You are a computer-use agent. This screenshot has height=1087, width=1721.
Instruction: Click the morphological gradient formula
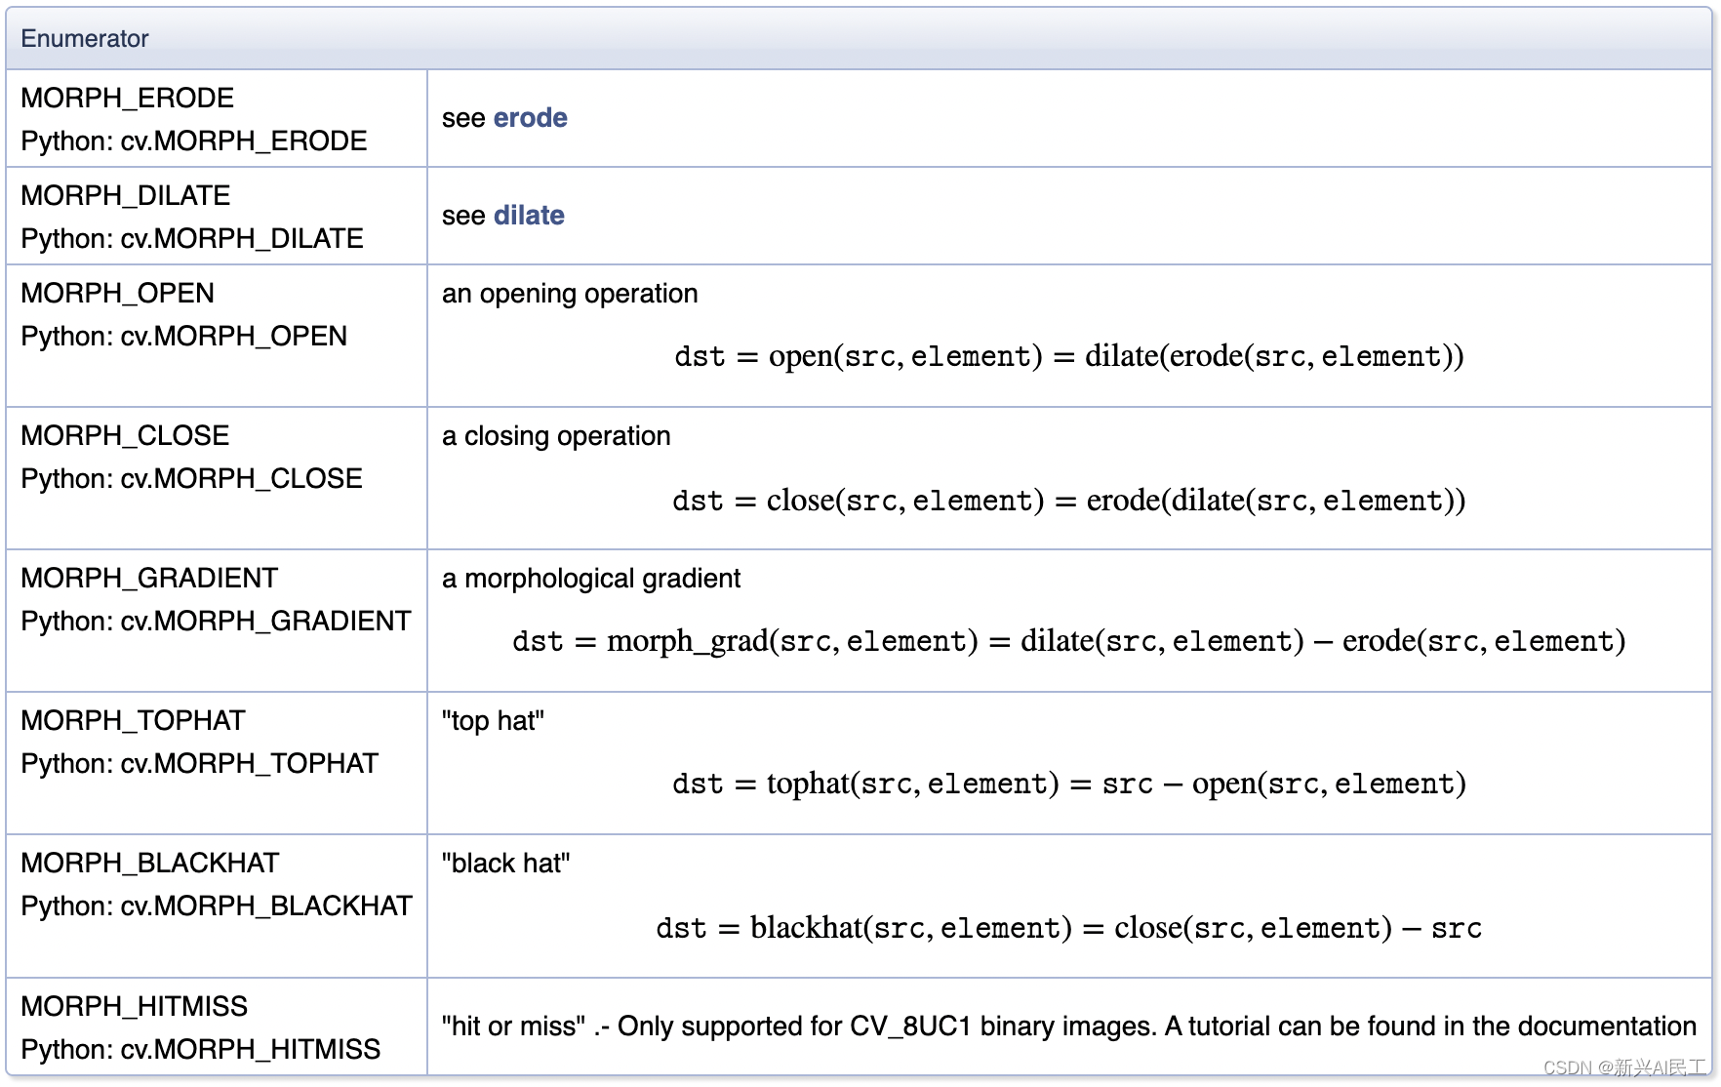[1068, 641]
